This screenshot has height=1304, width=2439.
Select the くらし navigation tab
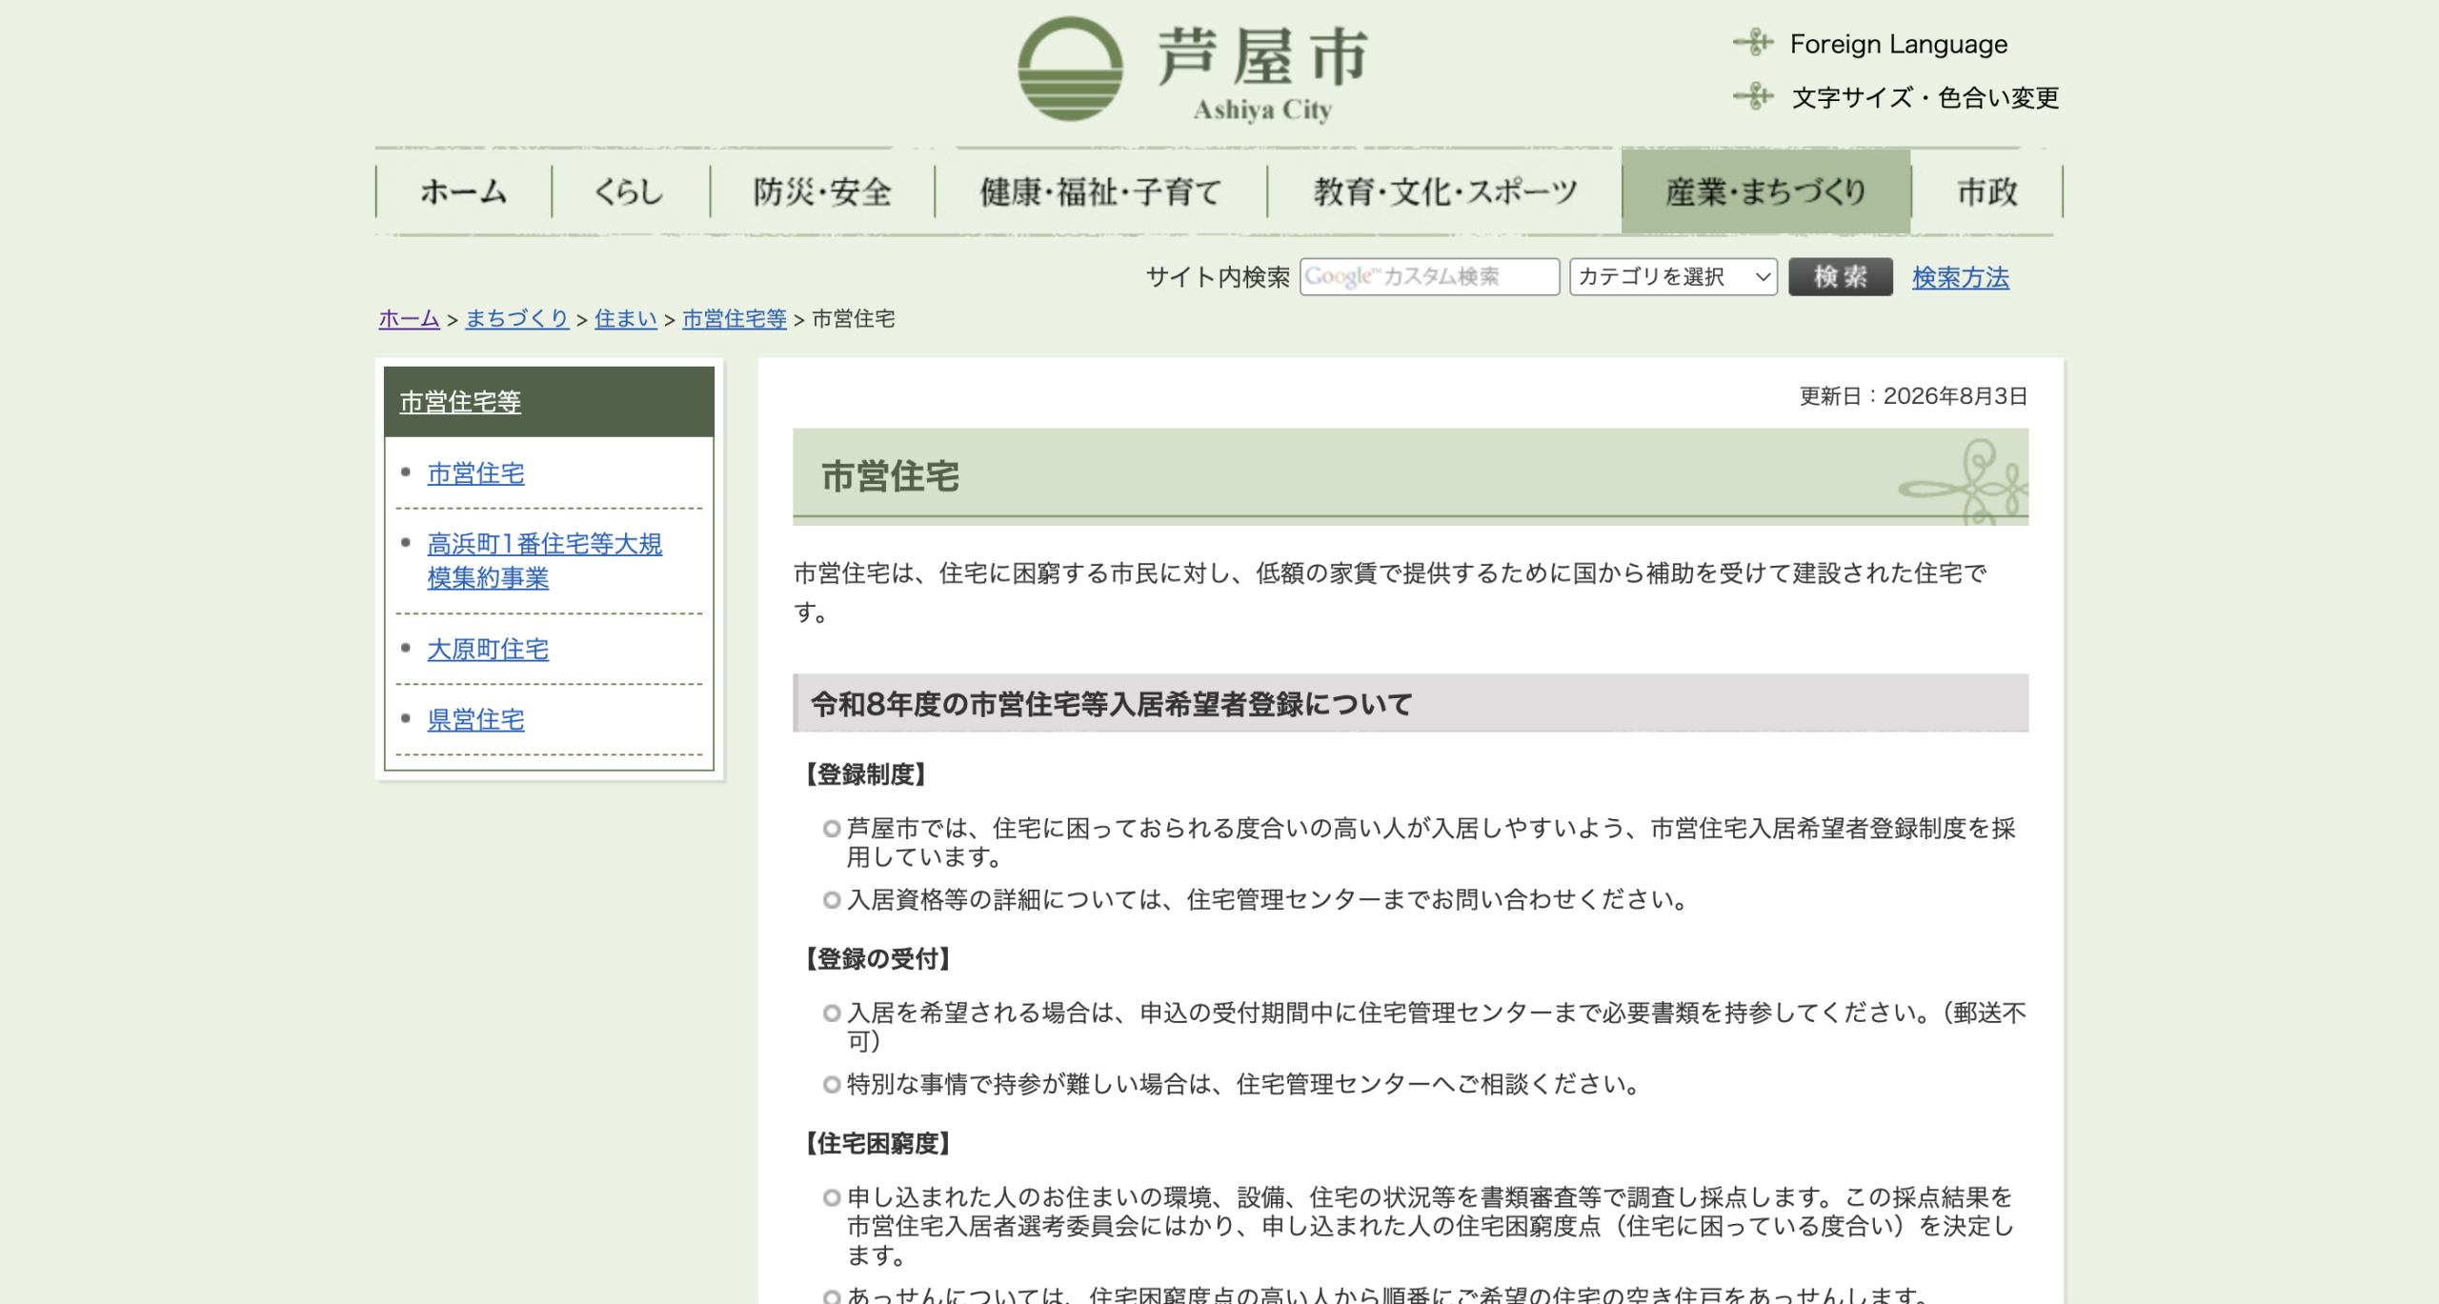(x=630, y=191)
